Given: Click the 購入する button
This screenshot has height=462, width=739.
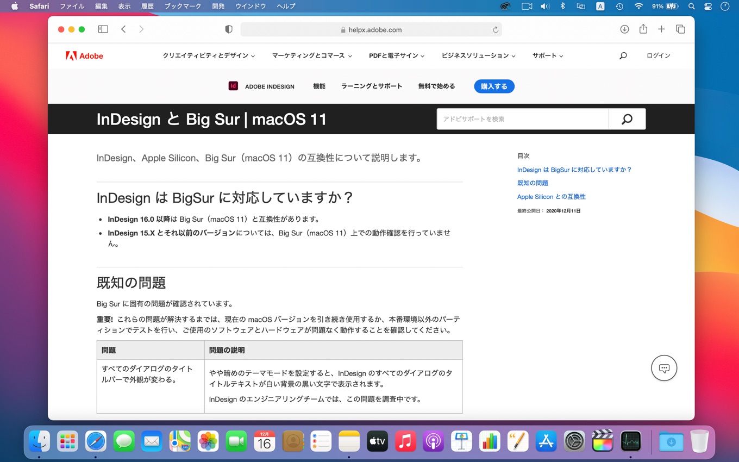Looking at the screenshot, I should click(494, 86).
